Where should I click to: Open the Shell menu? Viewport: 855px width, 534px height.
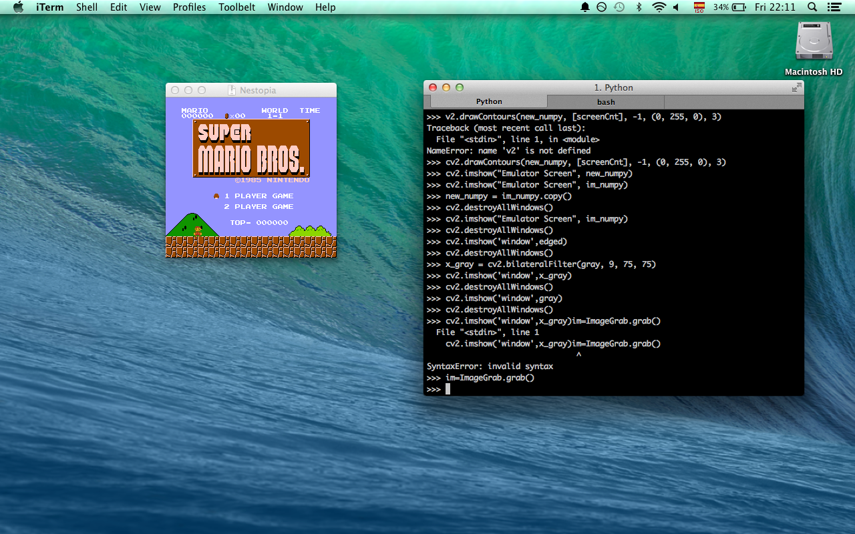coord(87,7)
